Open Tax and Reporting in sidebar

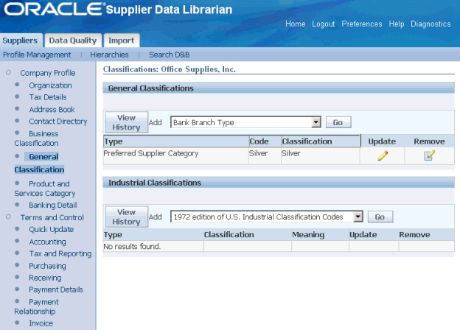pyautogui.click(x=60, y=253)
